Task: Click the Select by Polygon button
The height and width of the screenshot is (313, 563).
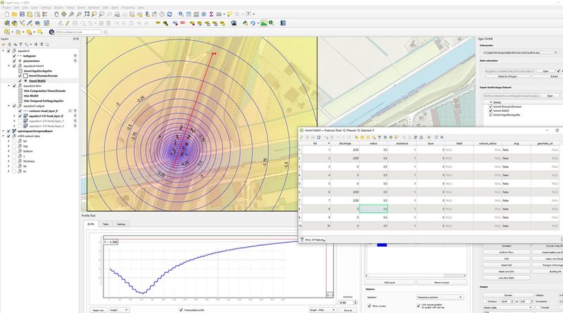Action: click(x=507, y=77)
